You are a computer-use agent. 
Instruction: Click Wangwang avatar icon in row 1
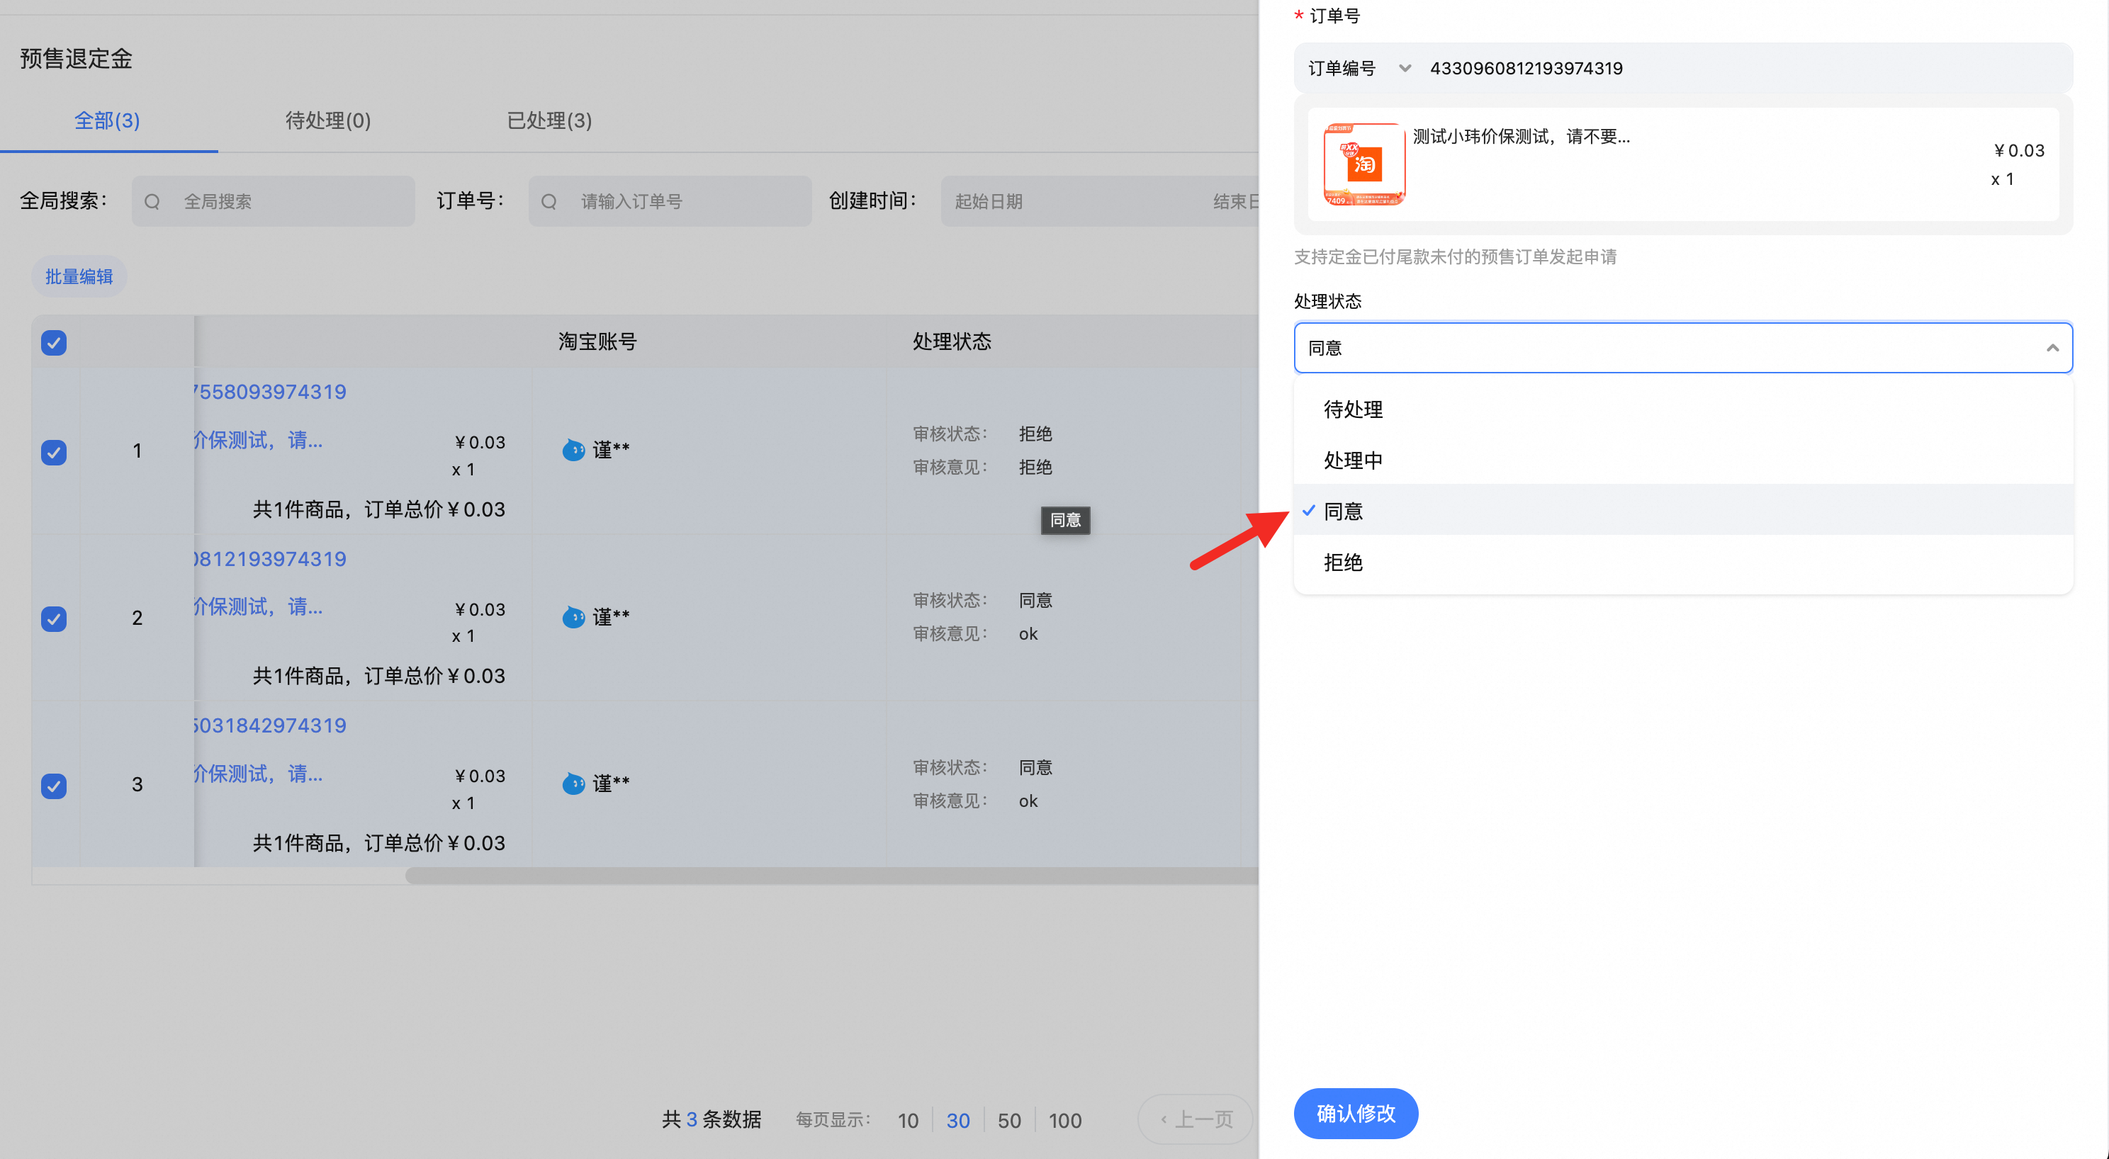(573, 450)
